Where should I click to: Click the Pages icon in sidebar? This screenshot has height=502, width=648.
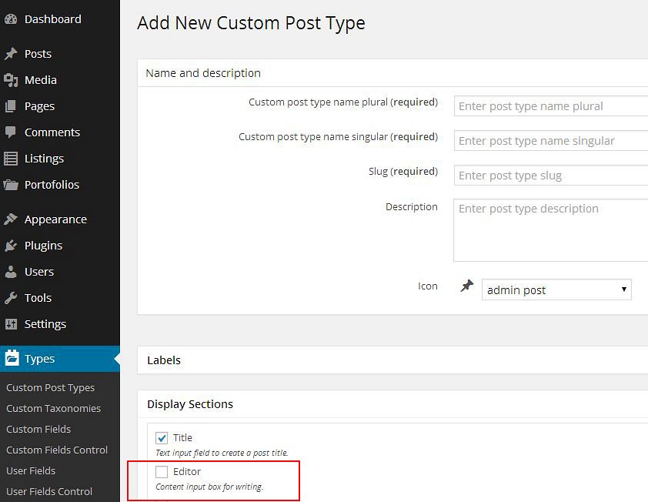(11, 106)
